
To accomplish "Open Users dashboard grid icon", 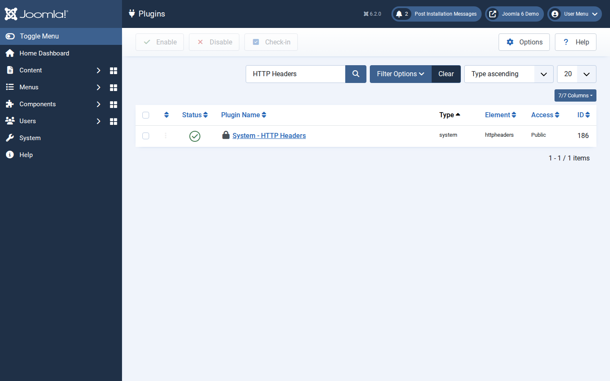I will [114, 121].
